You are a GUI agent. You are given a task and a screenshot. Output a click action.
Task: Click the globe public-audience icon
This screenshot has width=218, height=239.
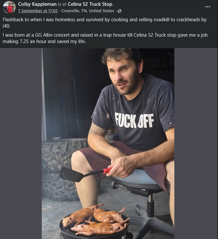tap(119, 11)
